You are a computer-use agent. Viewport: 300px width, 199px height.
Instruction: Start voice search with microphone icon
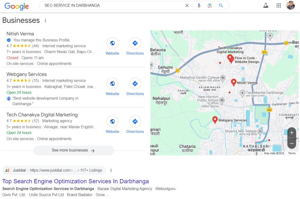click(x=199, y=6)
